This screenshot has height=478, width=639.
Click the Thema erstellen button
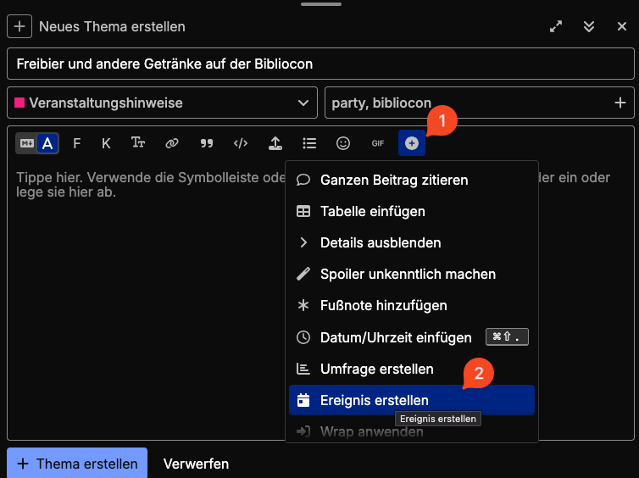click(x=77, y=464)
